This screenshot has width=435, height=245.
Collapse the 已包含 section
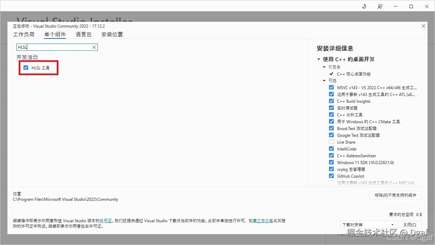tap(324, 67)
